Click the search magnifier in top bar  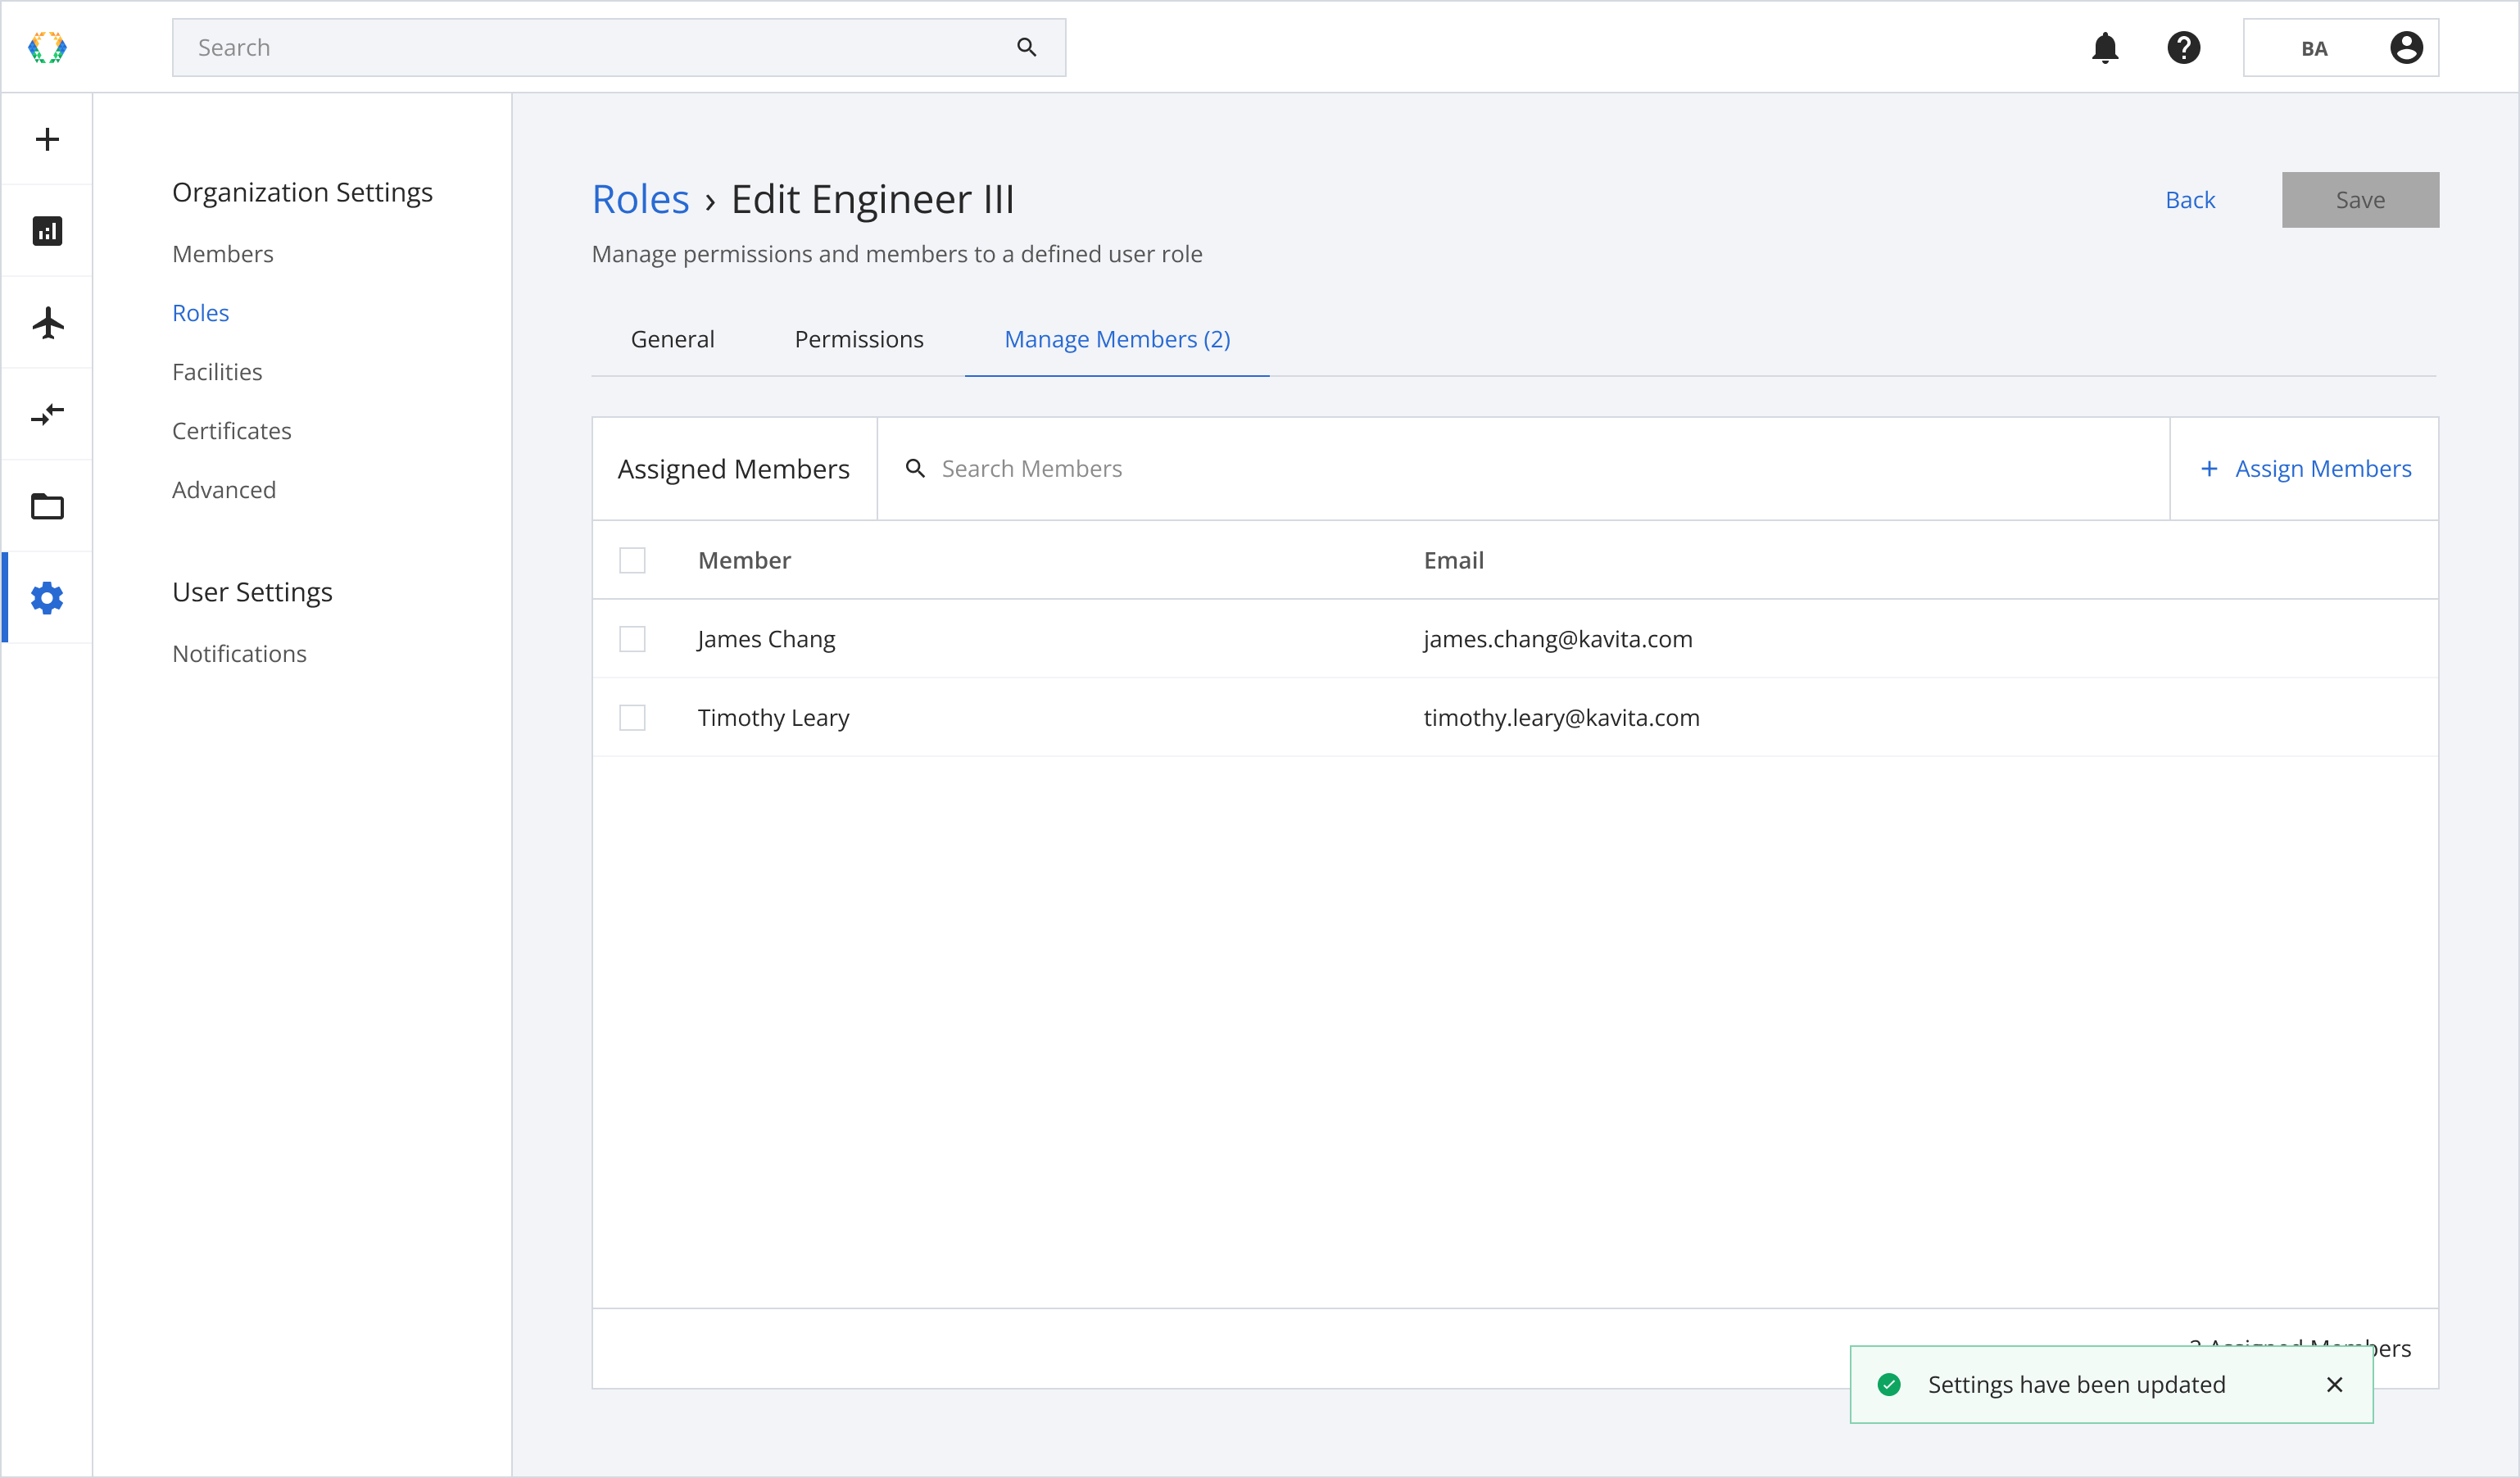(1026, 47)
